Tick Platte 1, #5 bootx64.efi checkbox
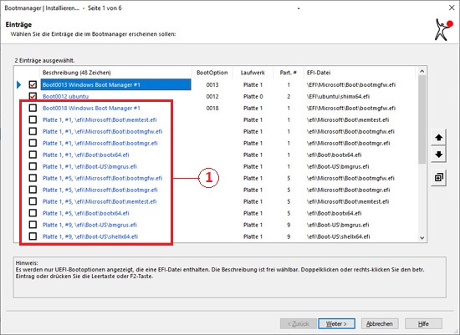460x335 pixels. (x=33, y=213)
